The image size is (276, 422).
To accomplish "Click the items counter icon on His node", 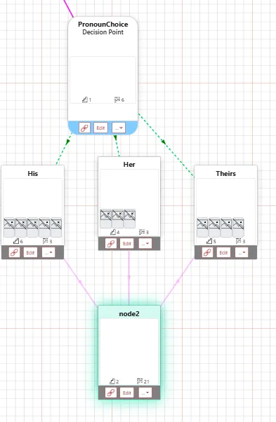I will click(x=45, y=241).
